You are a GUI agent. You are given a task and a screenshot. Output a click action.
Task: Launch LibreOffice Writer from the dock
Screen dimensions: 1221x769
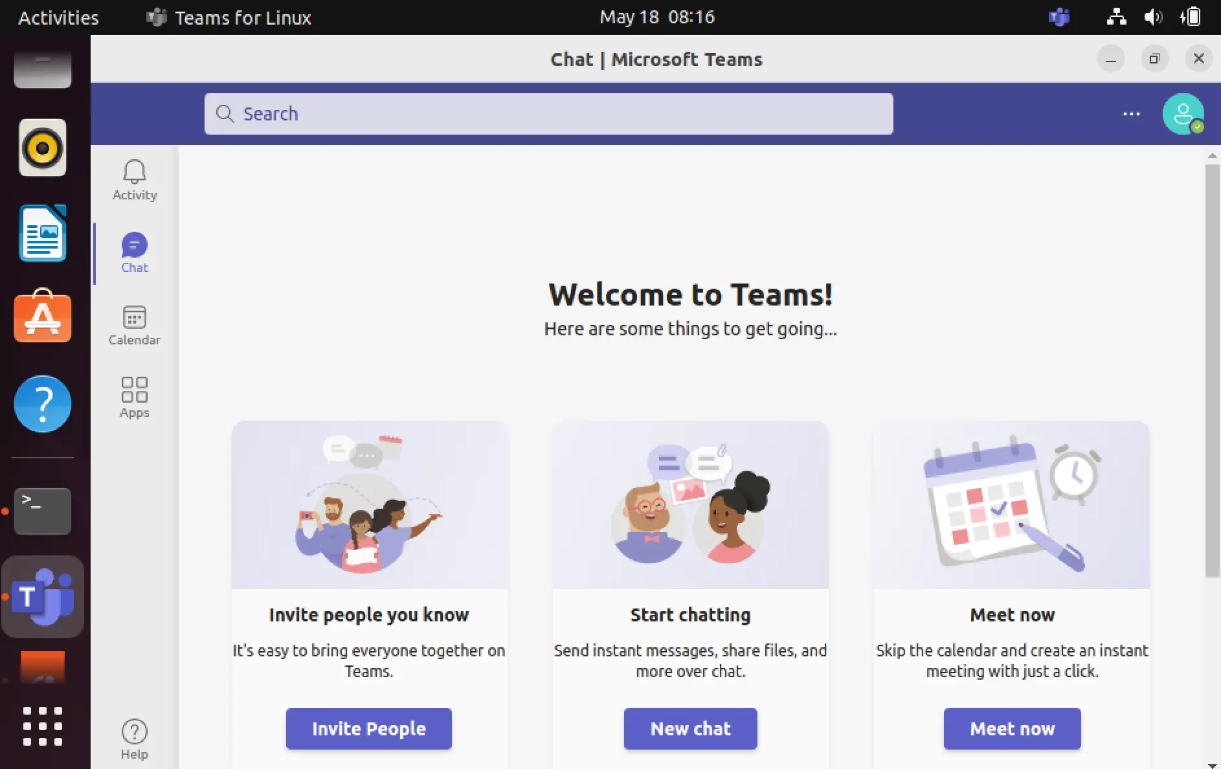pyautogui.click(x=43, y=233)
